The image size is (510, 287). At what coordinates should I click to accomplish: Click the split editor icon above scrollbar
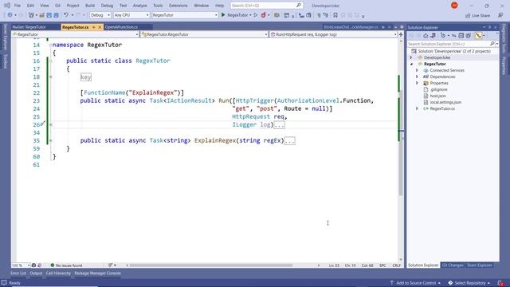pyautogui.click(x=401, y=34)
